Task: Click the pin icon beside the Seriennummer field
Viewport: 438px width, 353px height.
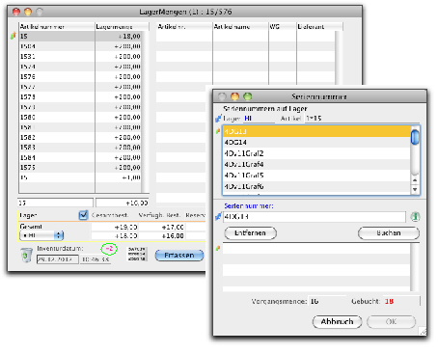Action: (x=218, y=217)
